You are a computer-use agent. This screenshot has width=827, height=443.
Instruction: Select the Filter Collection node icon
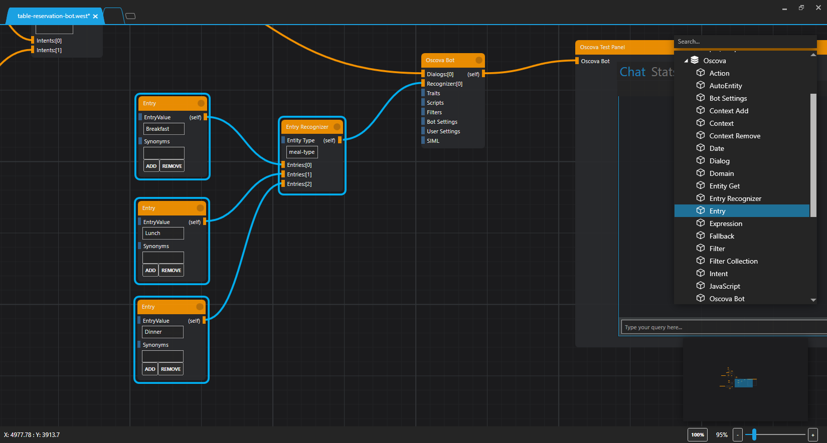[701, 261]
